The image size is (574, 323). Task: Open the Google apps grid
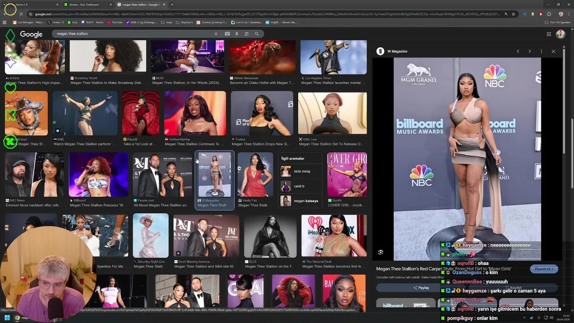[x=549, y=34]
